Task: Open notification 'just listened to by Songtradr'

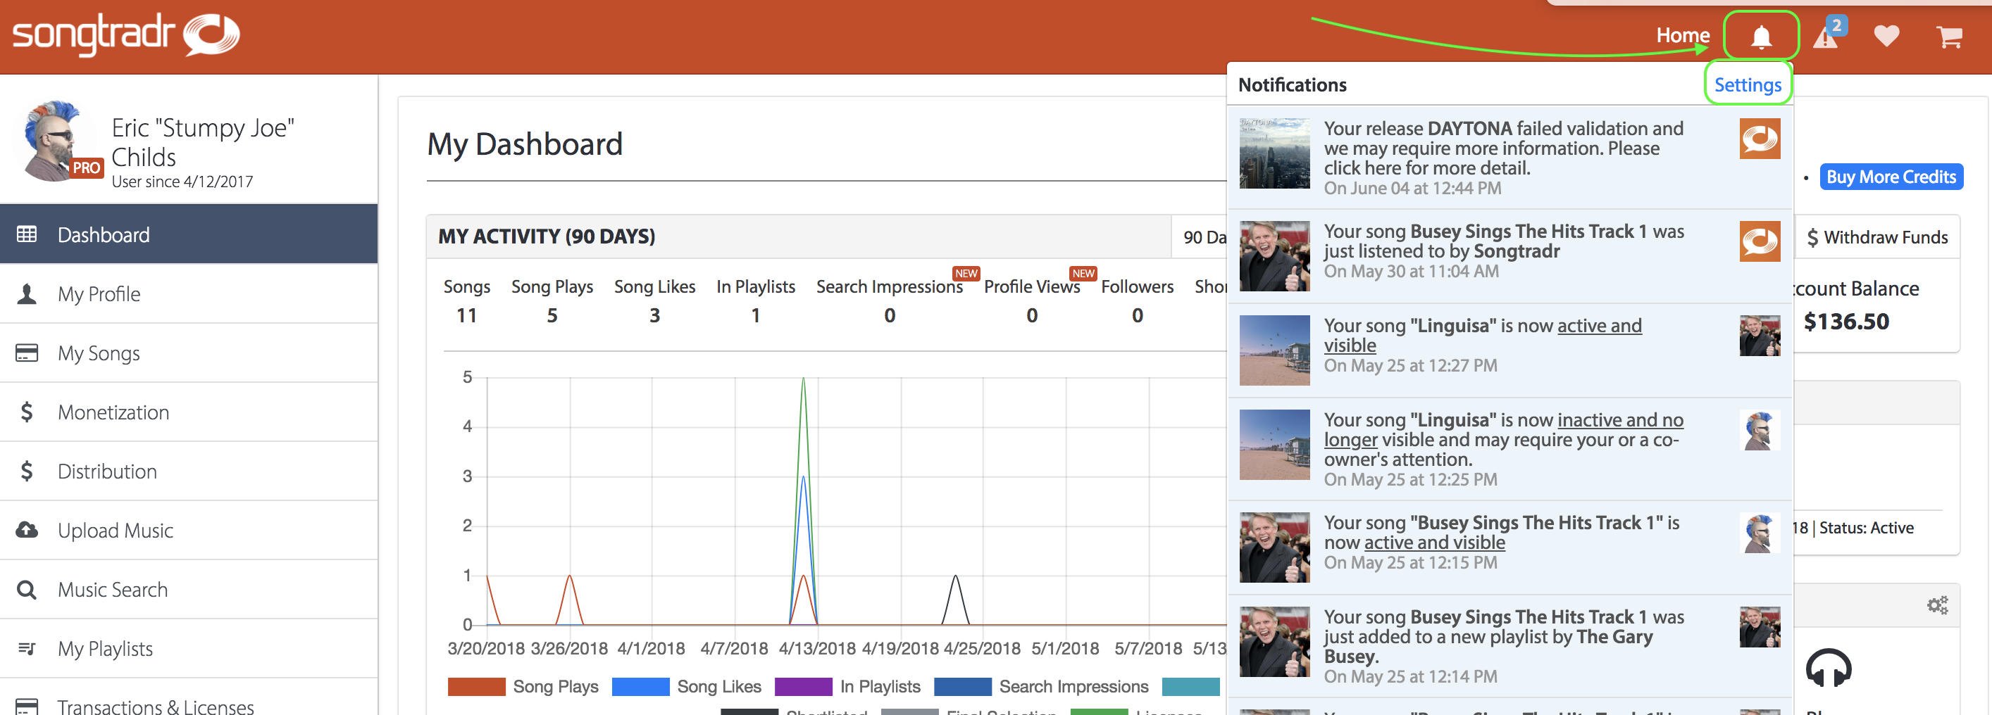Action: (x=1509, y=256)
